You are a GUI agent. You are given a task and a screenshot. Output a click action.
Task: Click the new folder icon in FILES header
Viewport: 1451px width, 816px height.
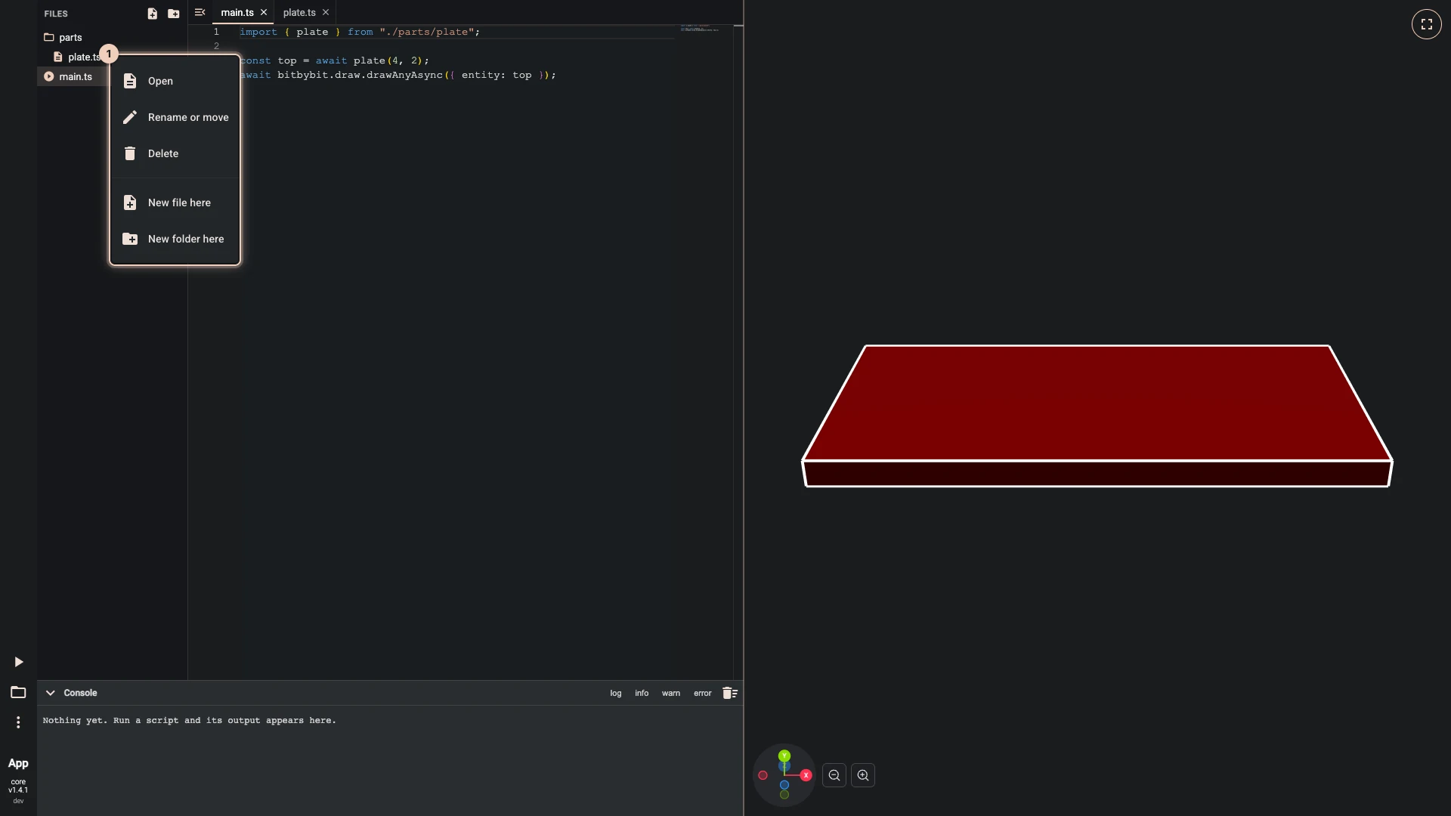coord(173,14)
